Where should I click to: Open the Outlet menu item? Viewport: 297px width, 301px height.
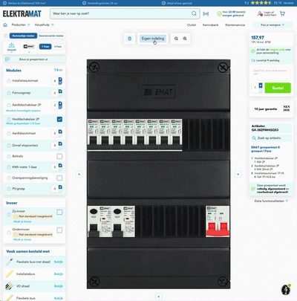click(x=192, y=25)
